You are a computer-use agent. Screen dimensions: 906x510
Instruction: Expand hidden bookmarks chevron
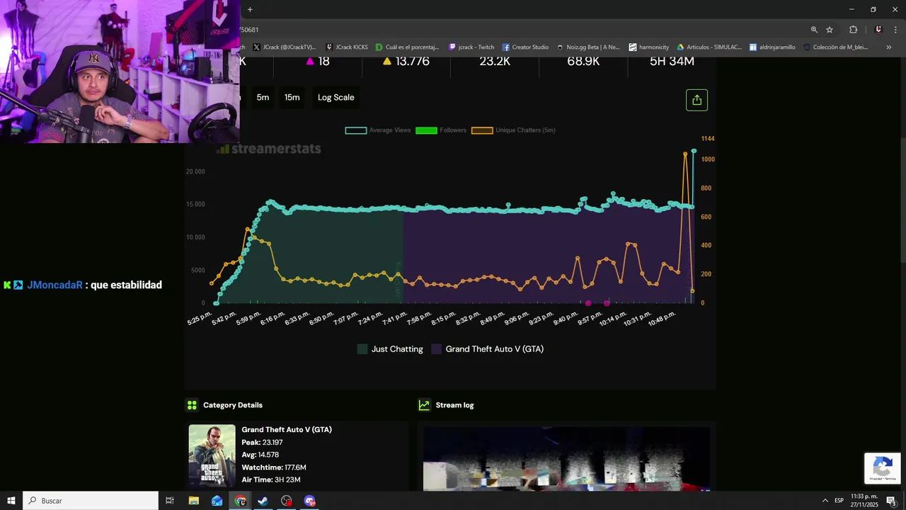pyautogui.click(x=889, y=47)
